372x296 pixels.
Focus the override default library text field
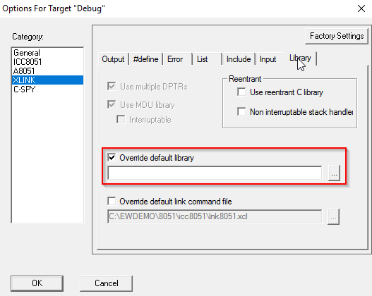(215, 173)
